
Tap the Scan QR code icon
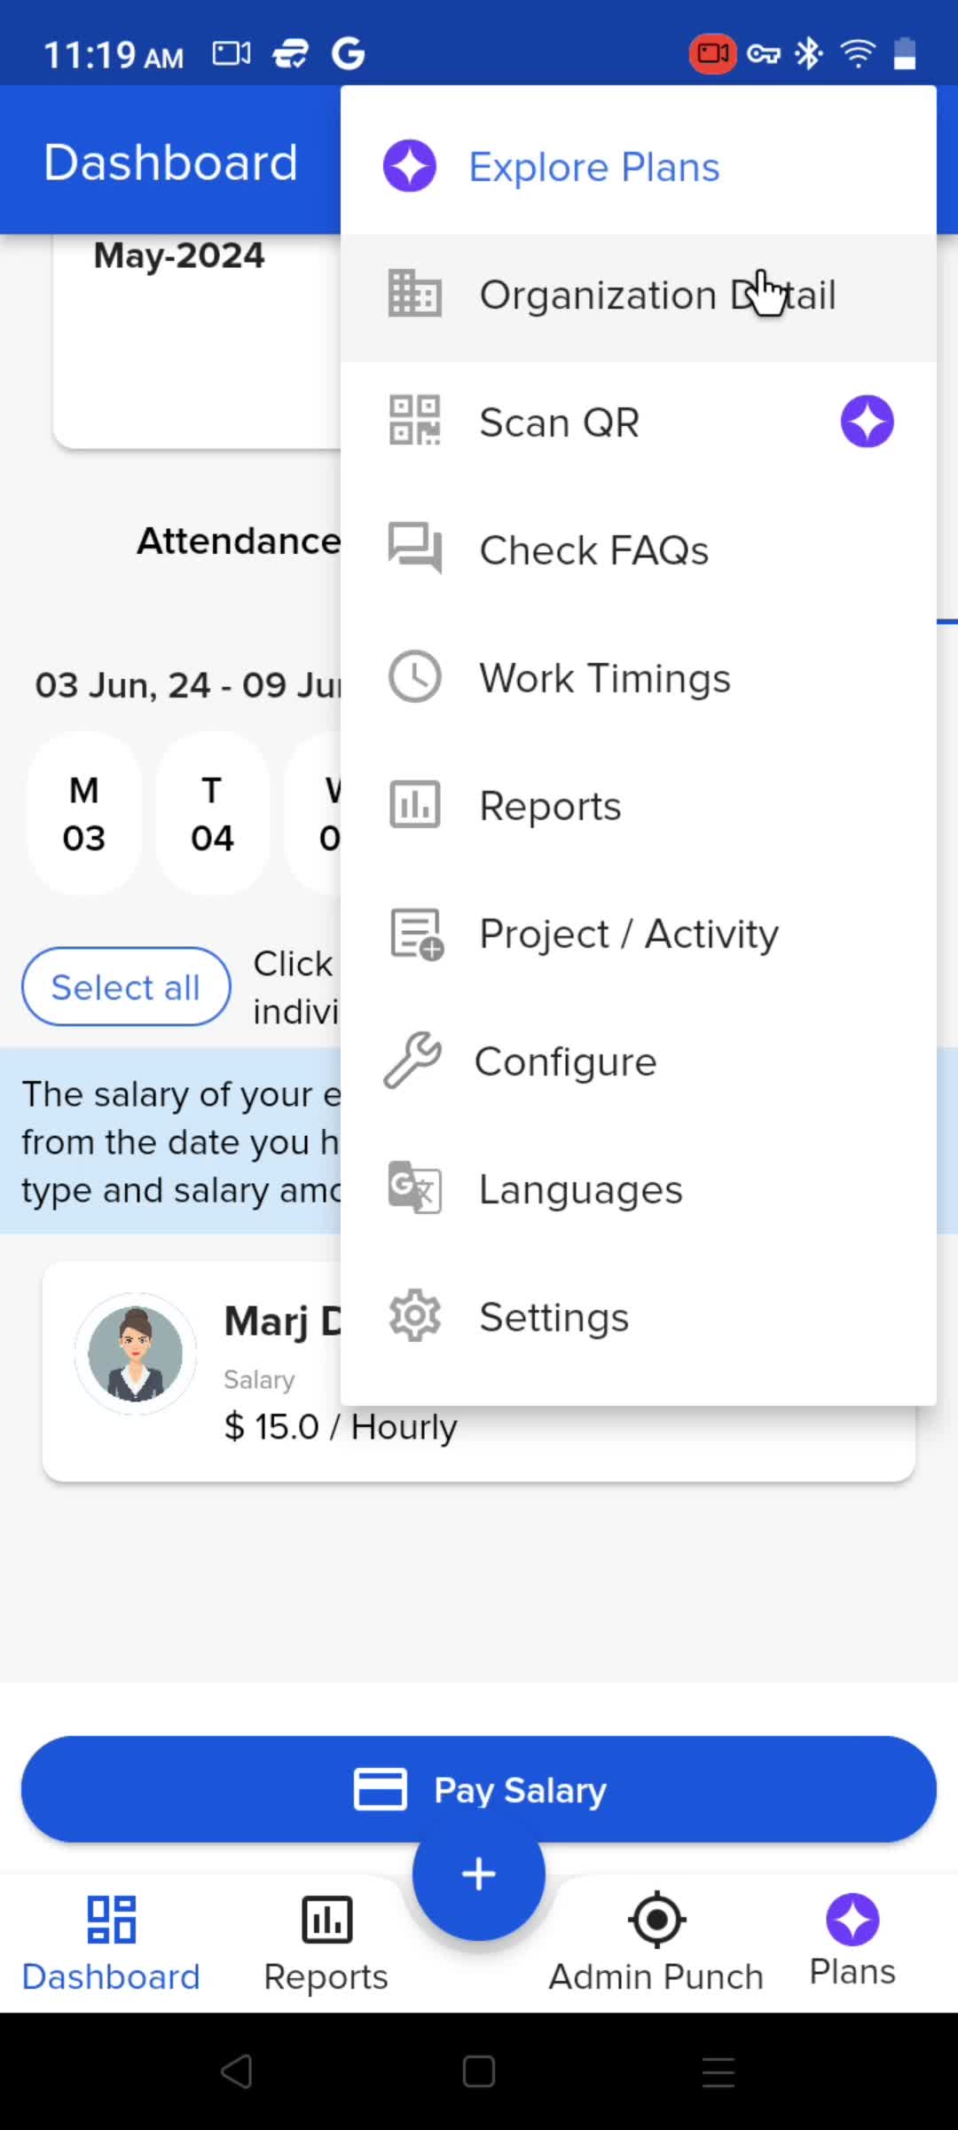[x=414, y=421]
